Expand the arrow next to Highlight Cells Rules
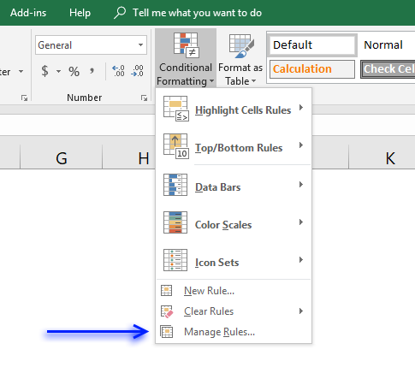The height and width of the screenshot is (367, 415). pyautogui.click(x=301, y=108)
